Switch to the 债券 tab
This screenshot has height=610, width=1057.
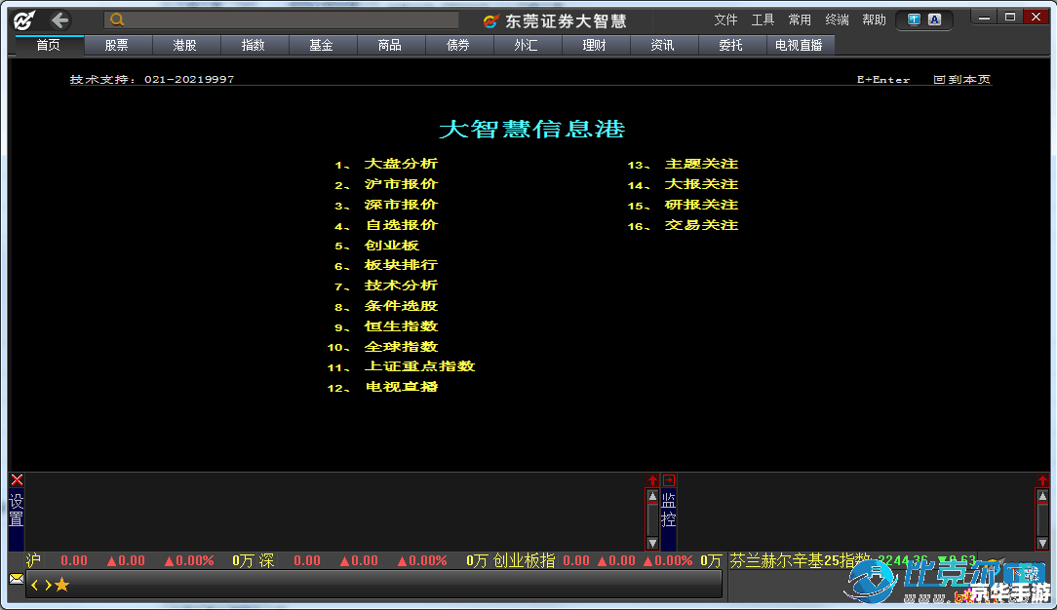(x=457, y=45)
